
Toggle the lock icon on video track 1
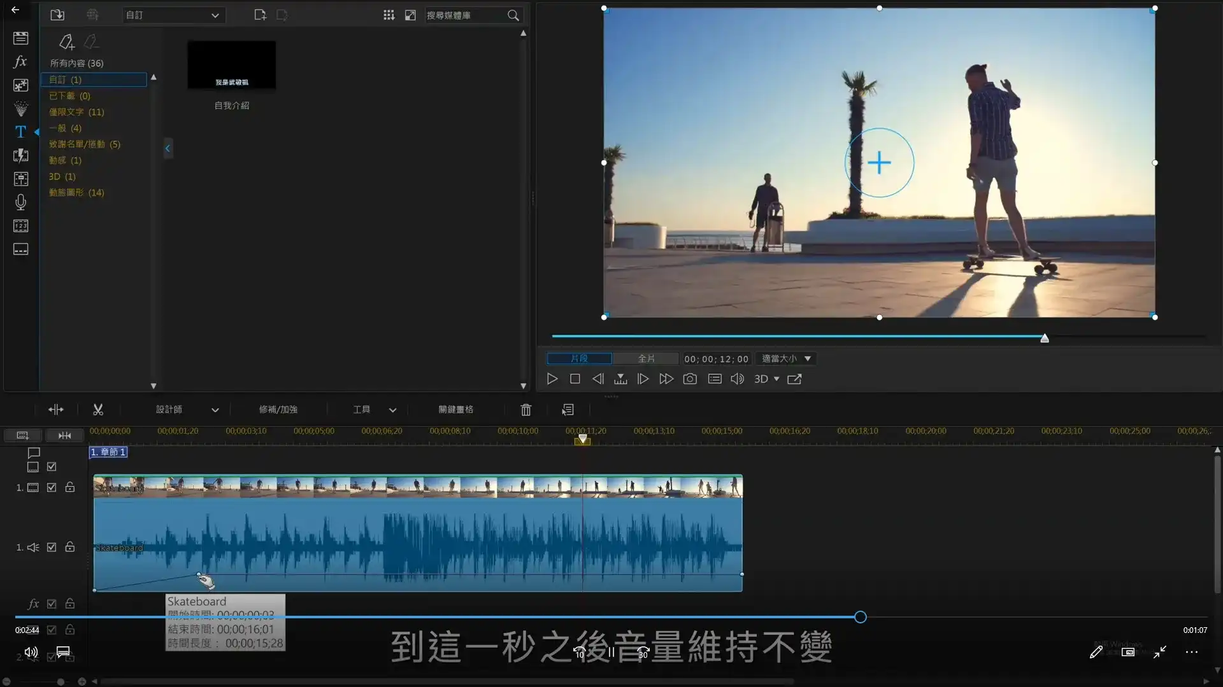69,487
